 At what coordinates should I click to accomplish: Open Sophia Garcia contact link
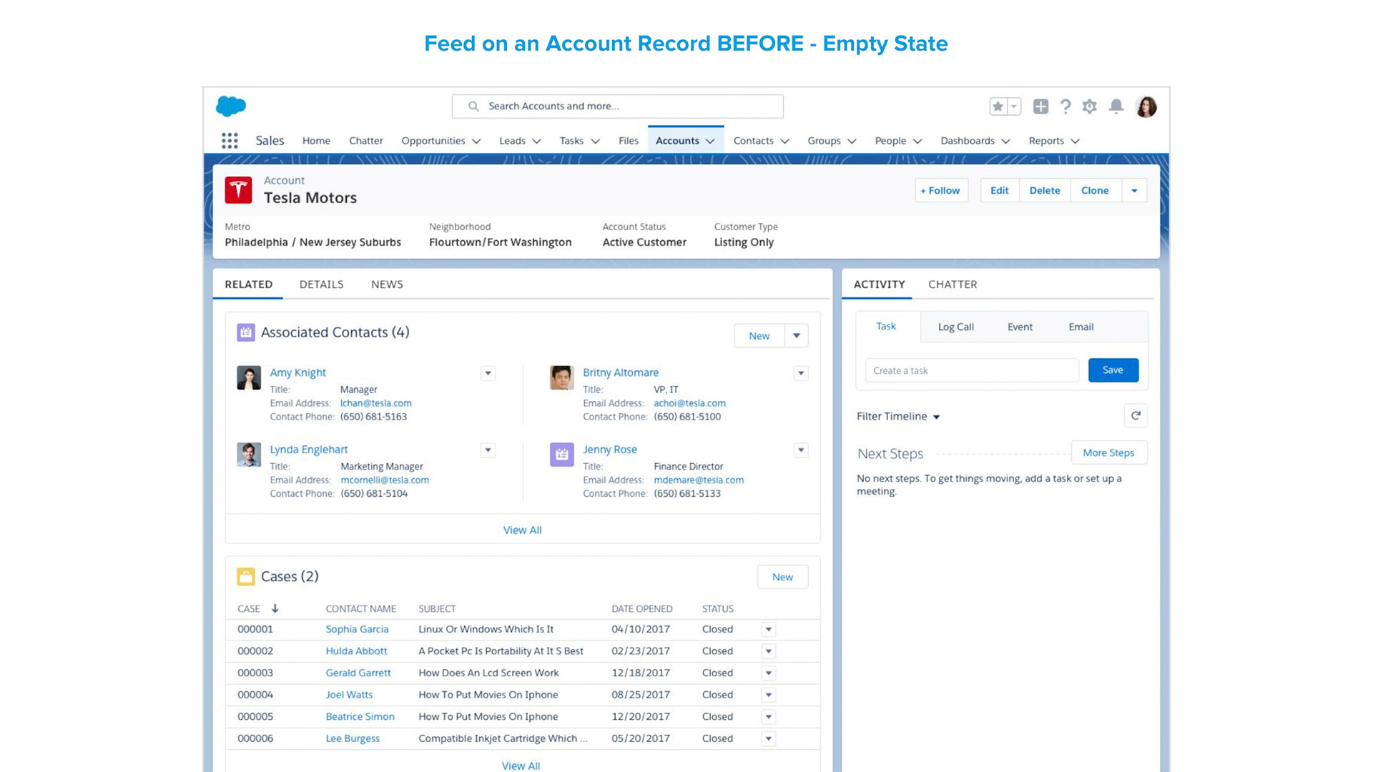click(357, 630)
